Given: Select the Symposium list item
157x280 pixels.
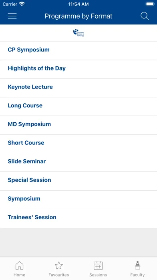Looking at the screenshot, I should click(78, 200).
